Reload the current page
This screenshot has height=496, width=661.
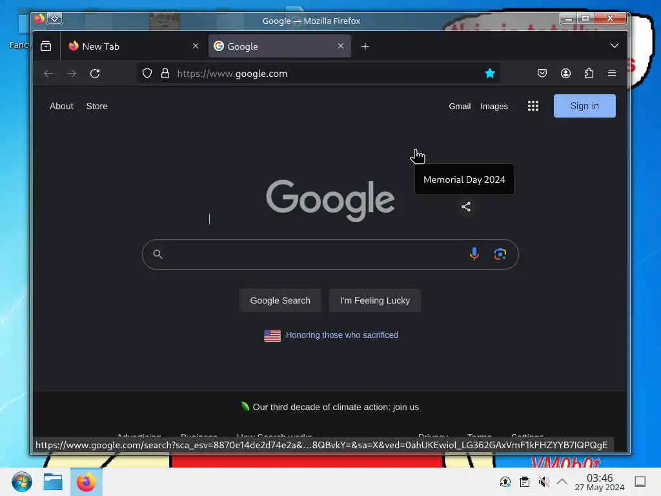95,74
